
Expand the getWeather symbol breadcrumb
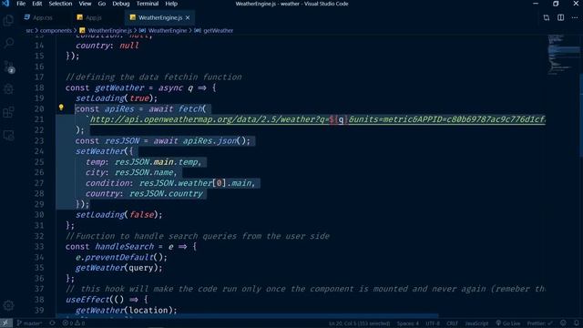click(x=214, y=30)
